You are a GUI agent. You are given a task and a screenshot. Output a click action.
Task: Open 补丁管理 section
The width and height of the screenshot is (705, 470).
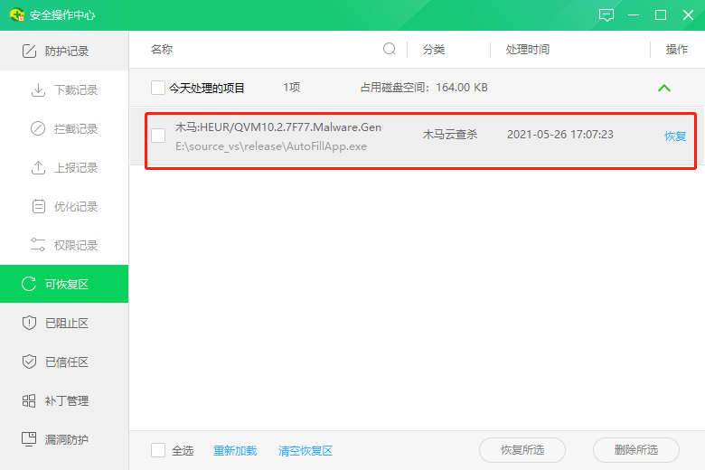[64, 400]
